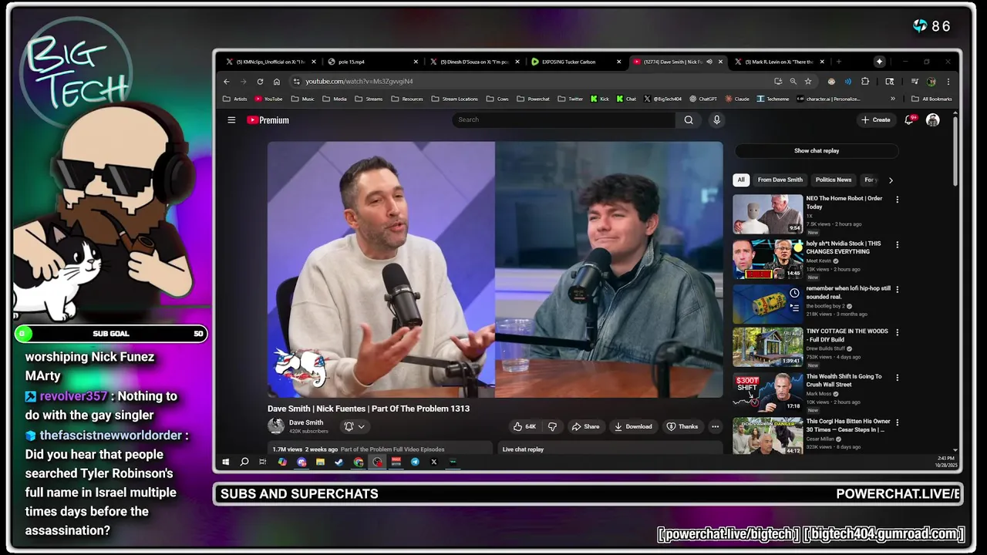The image size is (987, 555).
Task: Open the ChatGPT bookmark
Action: pos(703,99)
